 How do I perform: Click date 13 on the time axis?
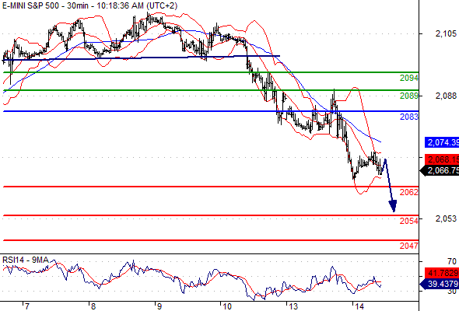click(293, 306)
